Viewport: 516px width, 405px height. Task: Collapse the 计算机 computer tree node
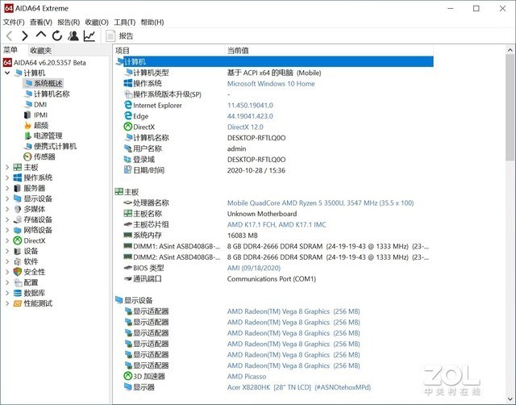tap(7, 73)
